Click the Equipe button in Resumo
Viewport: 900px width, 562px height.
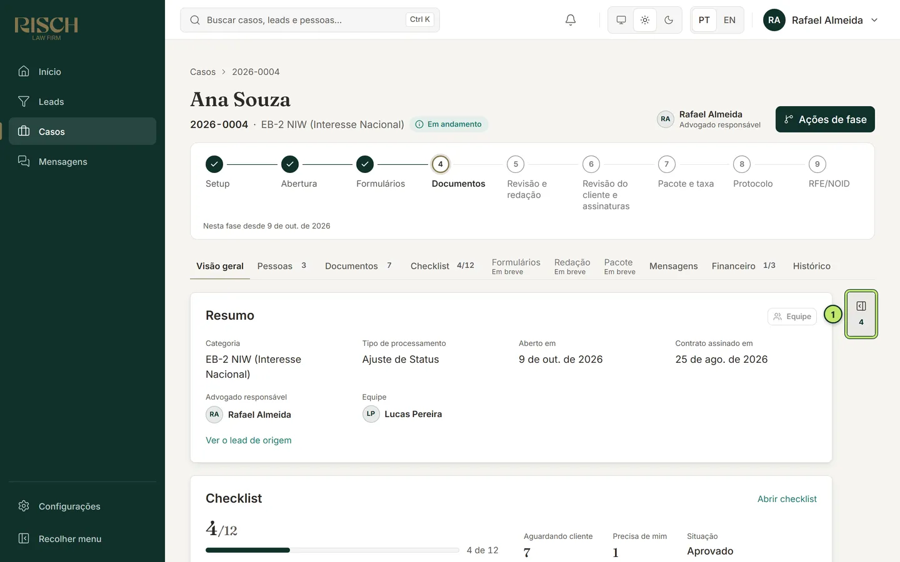(x=792, y=317)
